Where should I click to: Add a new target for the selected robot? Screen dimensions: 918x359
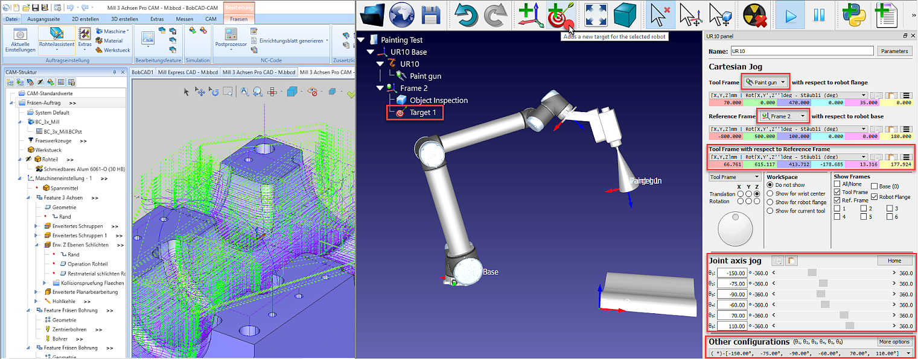[561, 16]
